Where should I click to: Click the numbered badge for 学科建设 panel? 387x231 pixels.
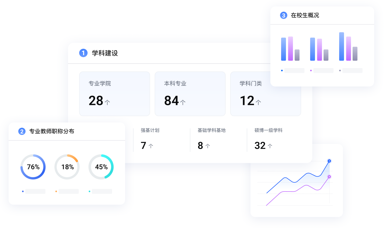(x=83, y=53)
